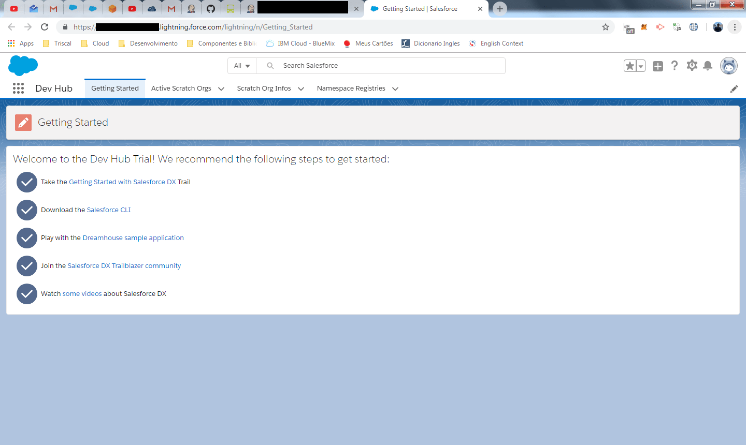This screenshot has width=746, height=445.
Task: Click the extension with the 'off' badge
Action: coord(629,28)
